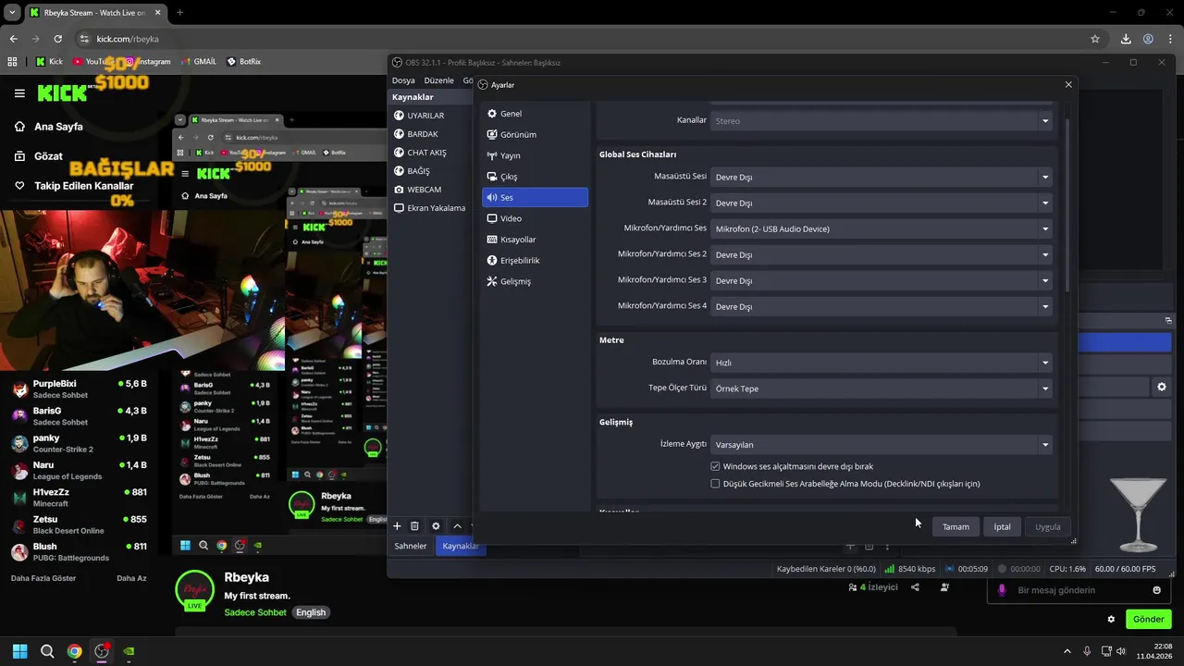Open the Mikrofon/Yardımcı Ses device dropdown
Viewport: 1184px width, 666px height.
tap(882, 228)
